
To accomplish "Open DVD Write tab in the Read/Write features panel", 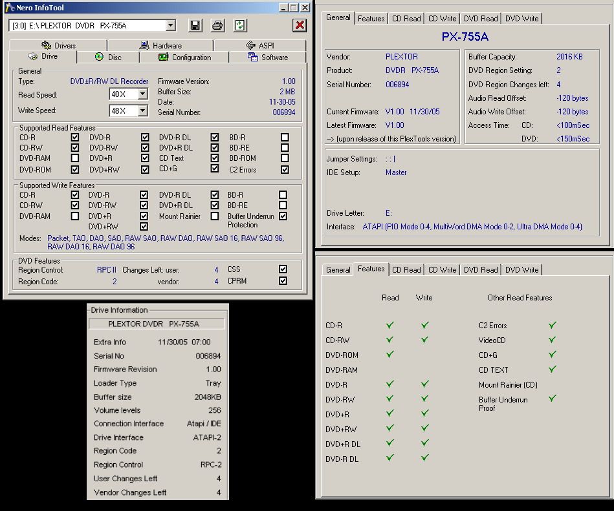I will pos(522,270).
